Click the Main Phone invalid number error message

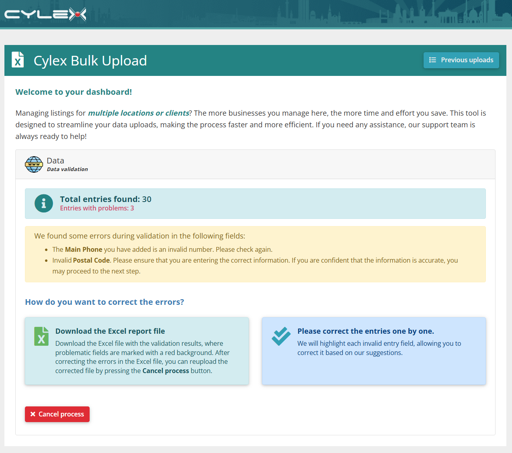click(x=162, y=249)
